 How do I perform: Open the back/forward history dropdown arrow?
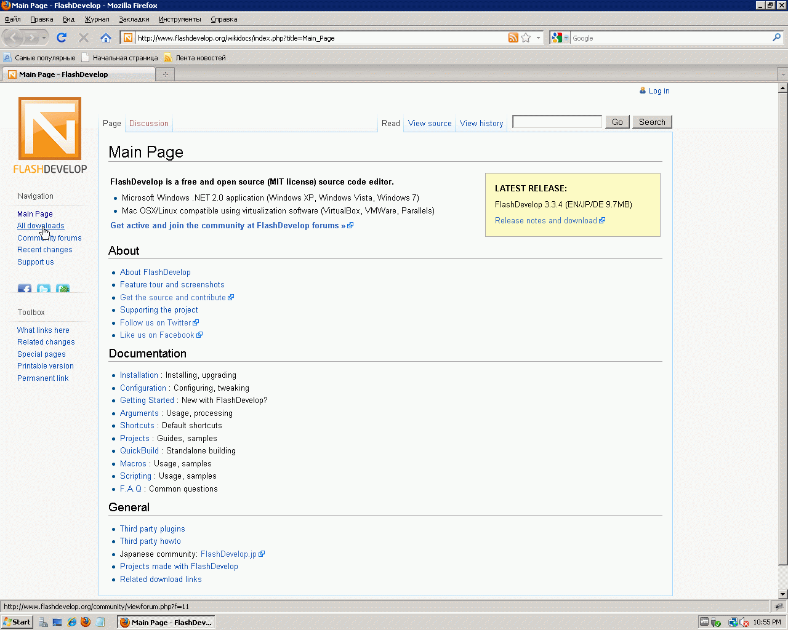pos(44,38)
